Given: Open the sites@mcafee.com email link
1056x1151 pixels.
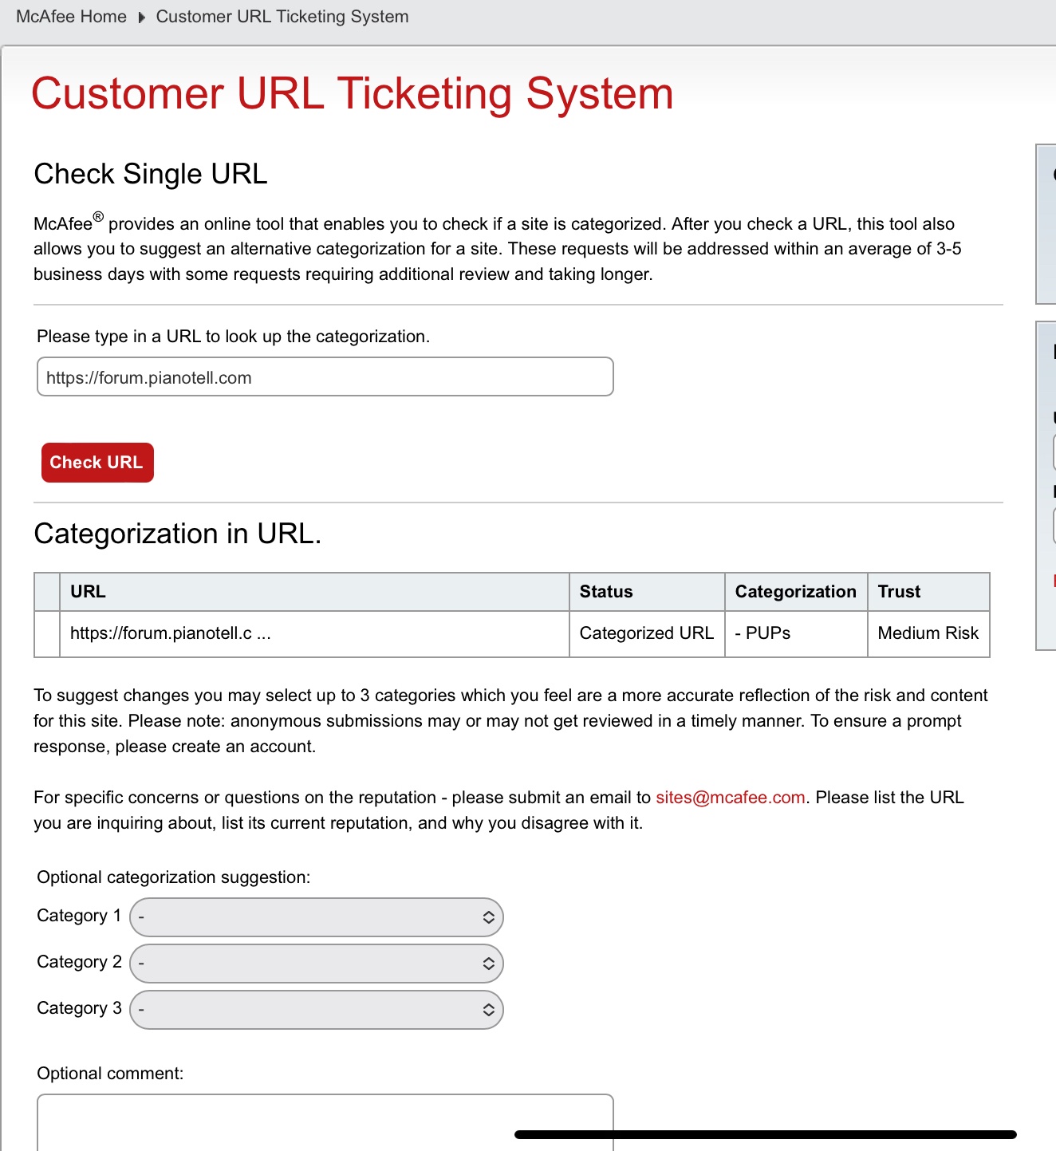Looking at the screenshot, I should [730, 798].
